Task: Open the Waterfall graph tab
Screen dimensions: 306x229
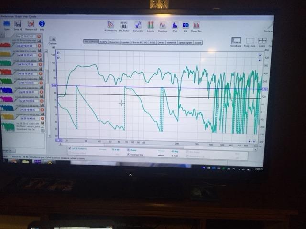Action: (x=171, y=42)
